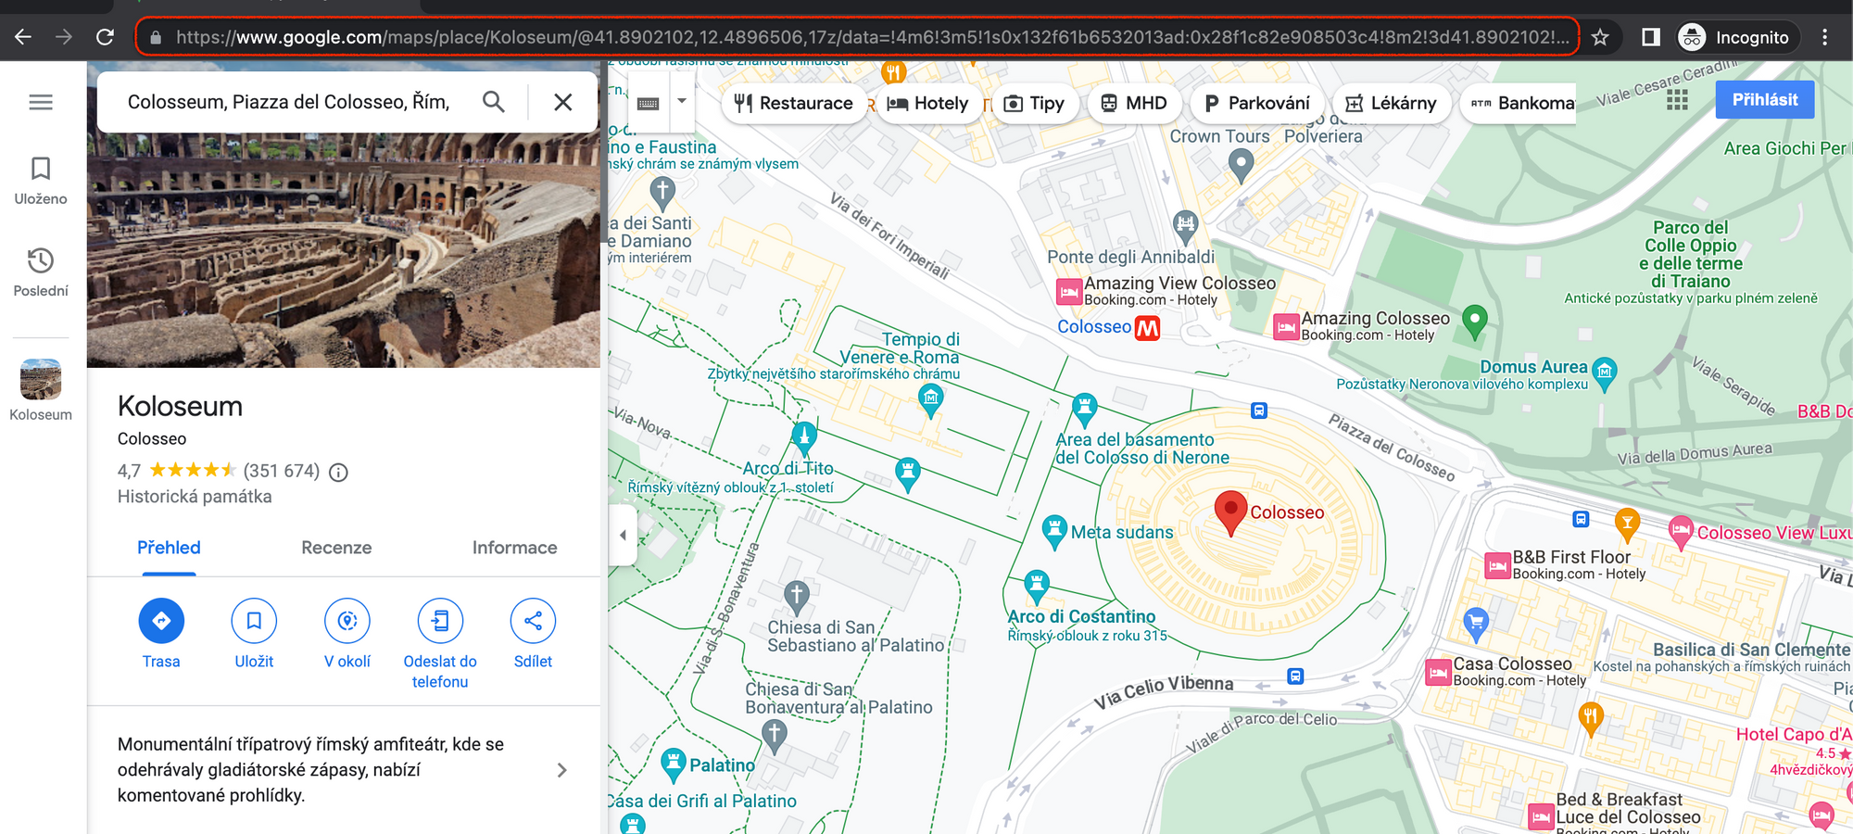Select the Meta sudans marker
This screenshot has height=834, width=1853.
1054,531
